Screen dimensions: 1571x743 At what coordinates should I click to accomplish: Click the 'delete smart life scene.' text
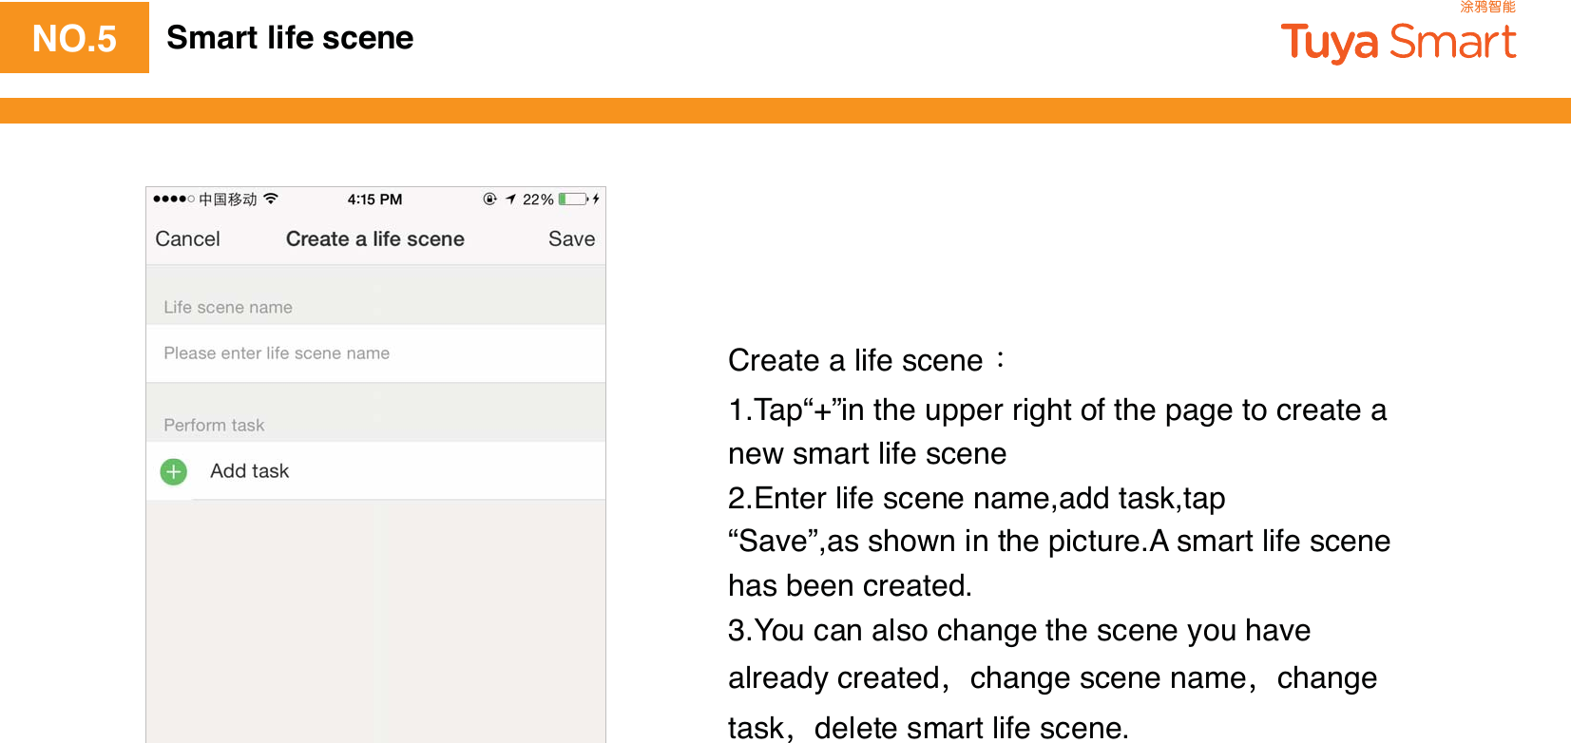pos(971,727)
